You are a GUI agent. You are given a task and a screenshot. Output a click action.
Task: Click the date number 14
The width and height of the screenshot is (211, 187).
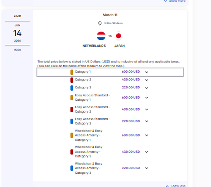18,33
